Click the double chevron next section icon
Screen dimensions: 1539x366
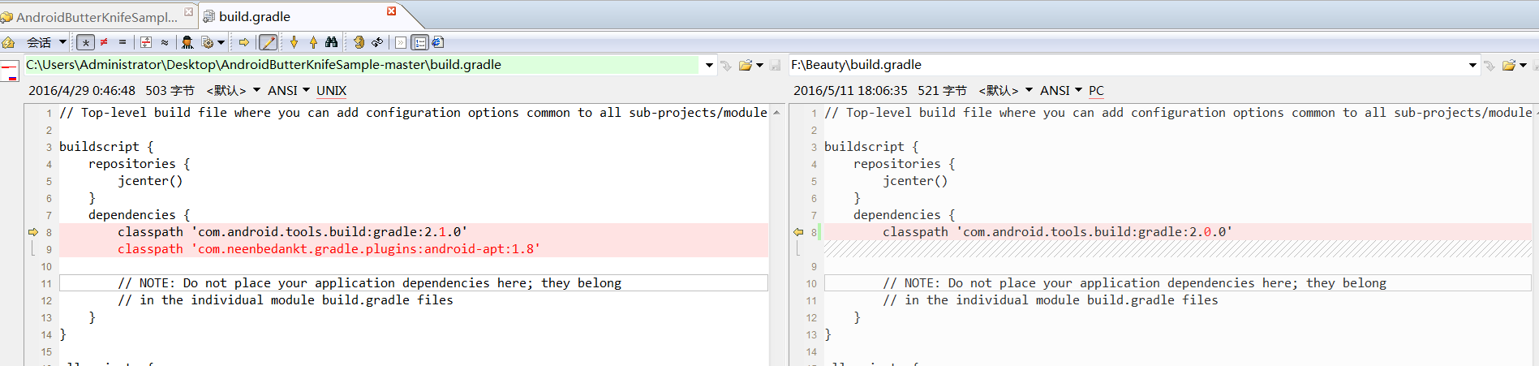coord(401,42)
